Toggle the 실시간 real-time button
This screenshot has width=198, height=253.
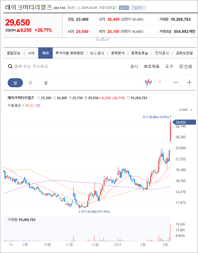124,8
